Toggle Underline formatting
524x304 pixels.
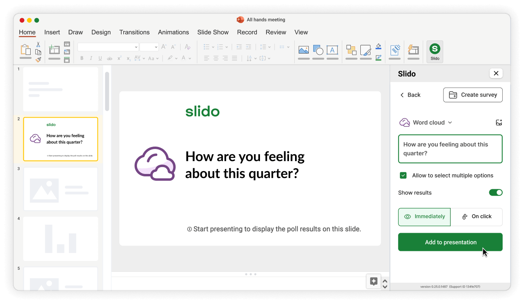100,58
